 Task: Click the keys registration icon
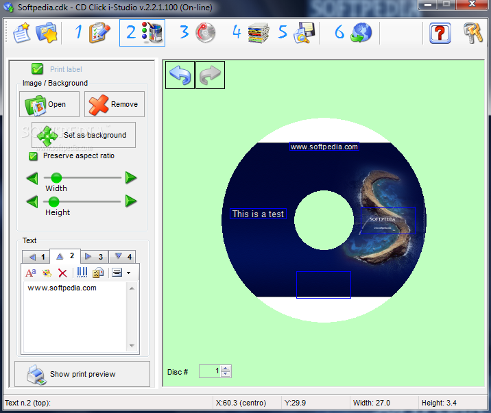[473, 33]
